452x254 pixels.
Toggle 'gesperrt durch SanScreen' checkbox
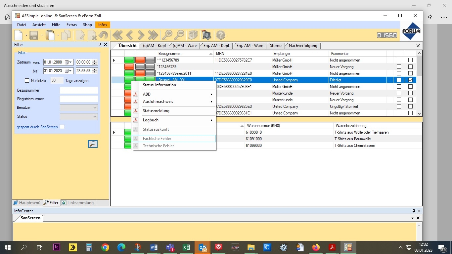point(62,127)
